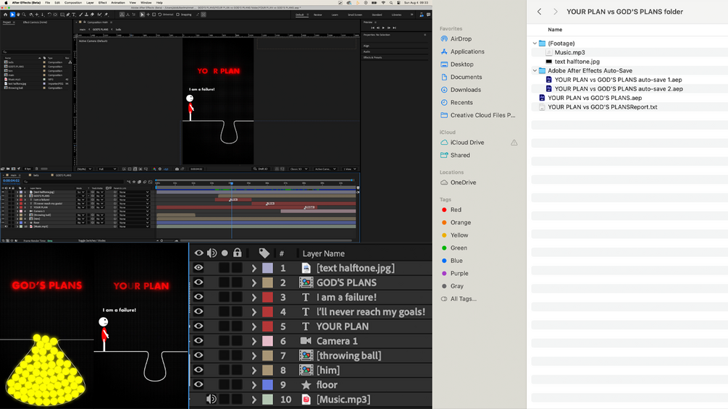The width and height of the screenshot is (728, 409).
Task: Click All Tags... in Finder sidebar
Action: [464, 299]
